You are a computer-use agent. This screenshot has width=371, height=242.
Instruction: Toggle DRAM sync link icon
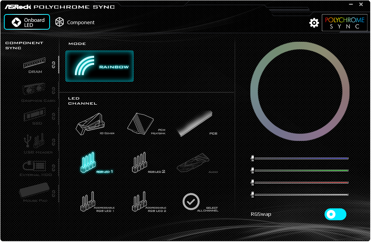54,65
